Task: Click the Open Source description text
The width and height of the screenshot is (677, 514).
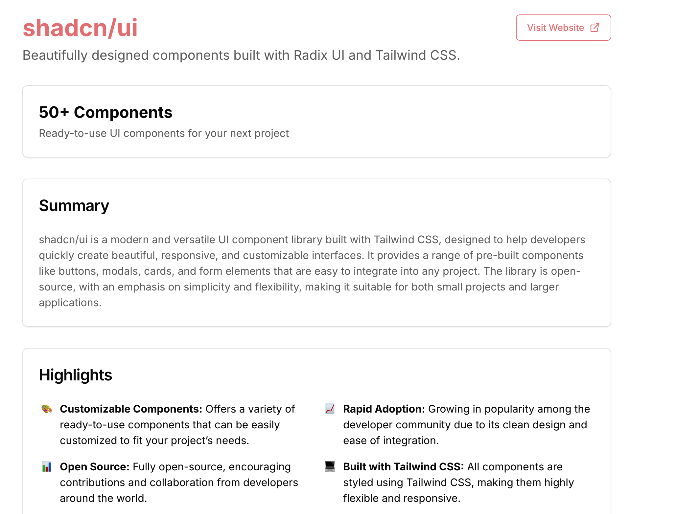Action: click(179, 482)
